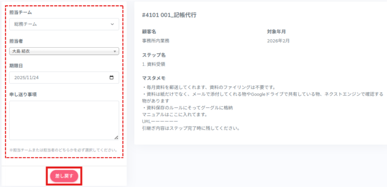This screenshot has width=387, height=187.
Task: Click the 申し送り事項 field label
Action: 23,94
